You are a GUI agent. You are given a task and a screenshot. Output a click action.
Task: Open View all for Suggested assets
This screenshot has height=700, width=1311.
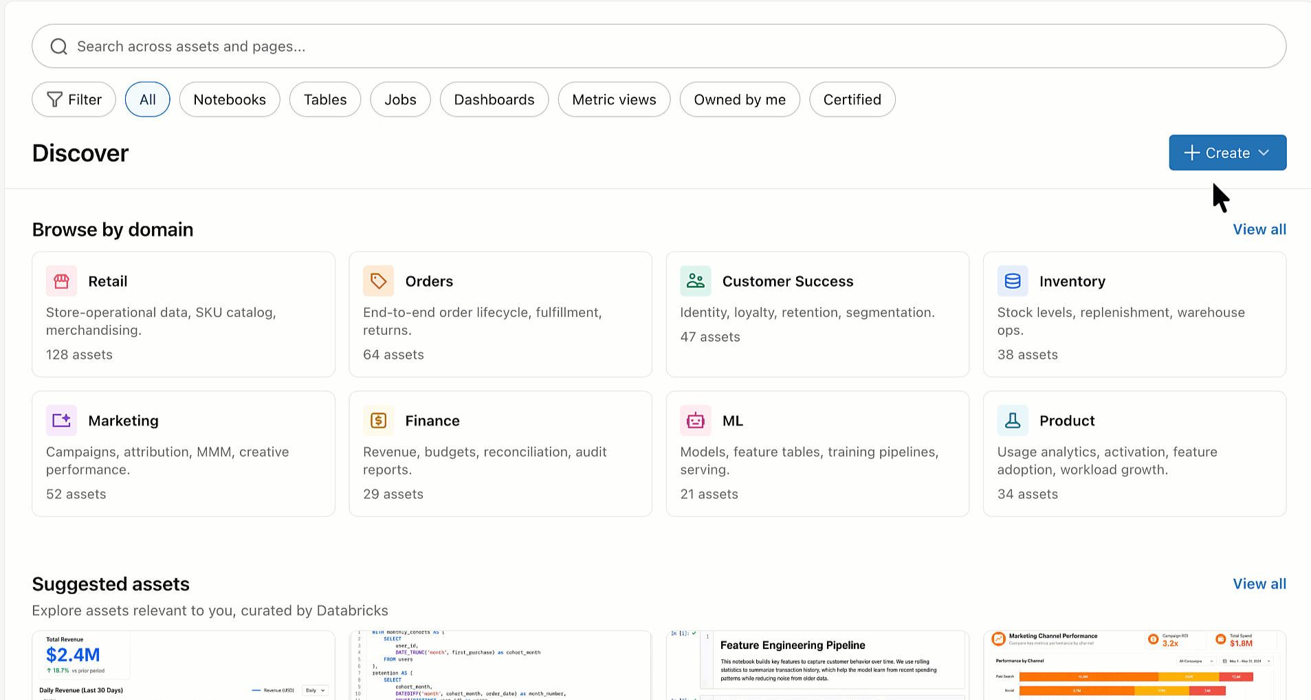coord(1259,584)
